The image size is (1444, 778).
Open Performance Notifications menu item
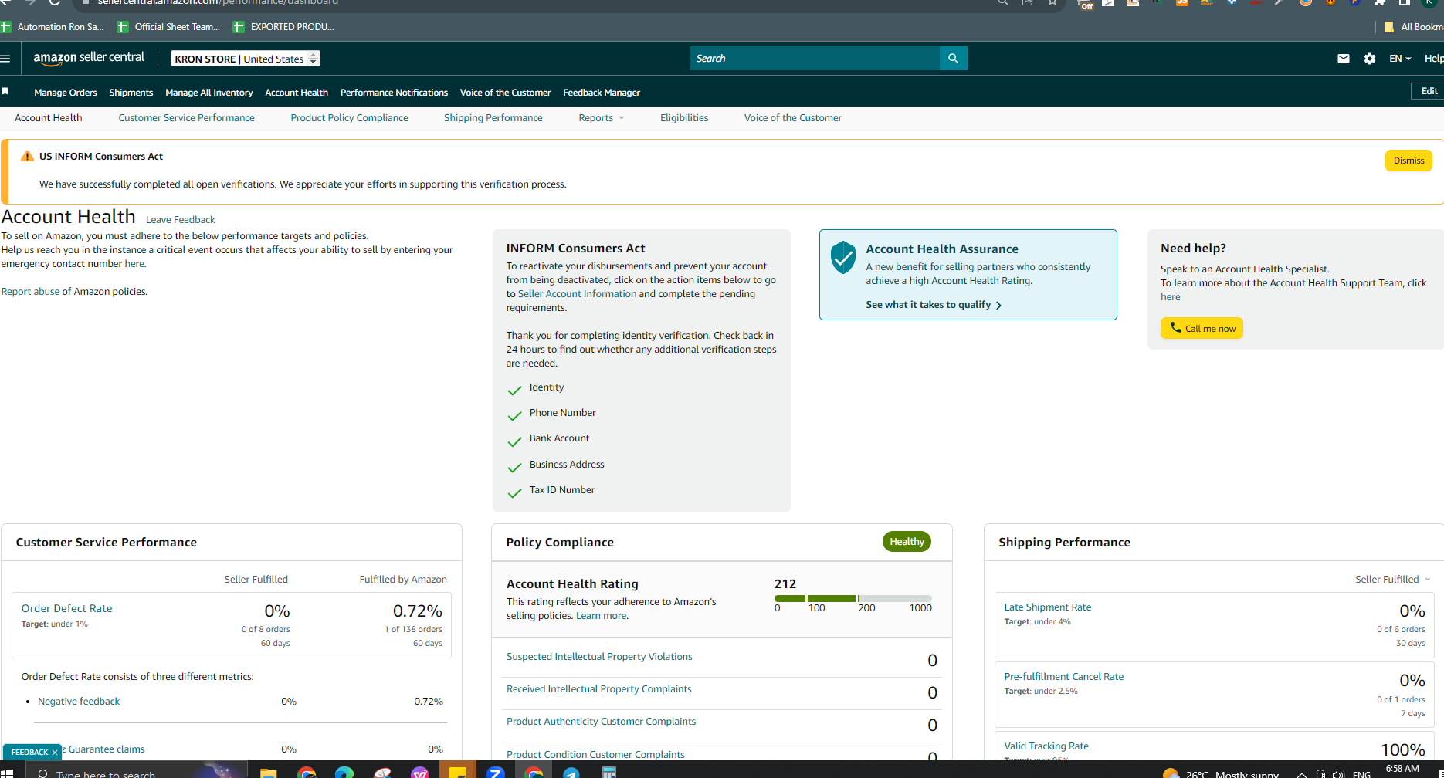tap(394, 93)
